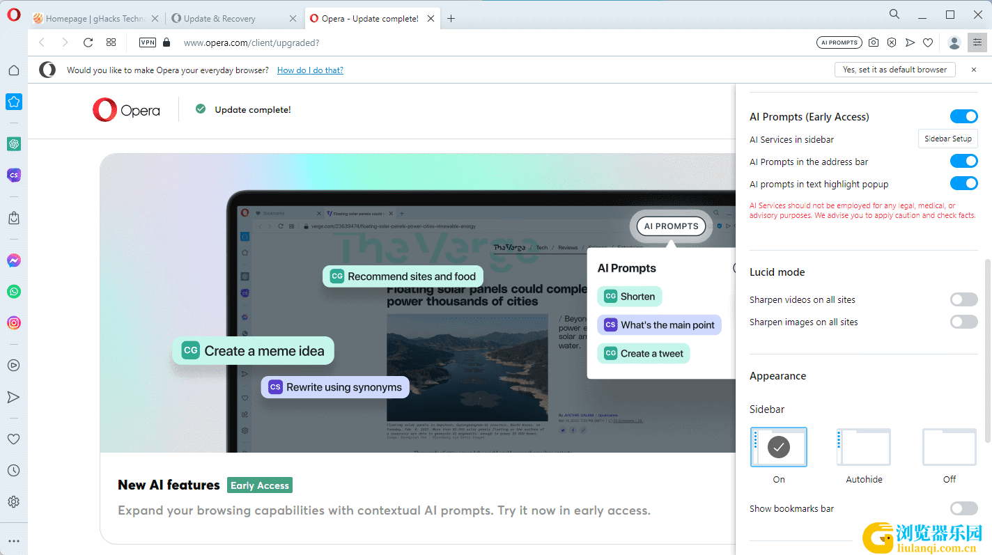Click the Sidebar Setup button
This screenshot has width=992, height=555.
coord(947,139)
